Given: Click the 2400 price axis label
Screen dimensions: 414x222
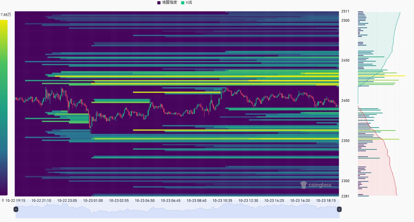Looking at the screenshot, I should pos(345,101).
